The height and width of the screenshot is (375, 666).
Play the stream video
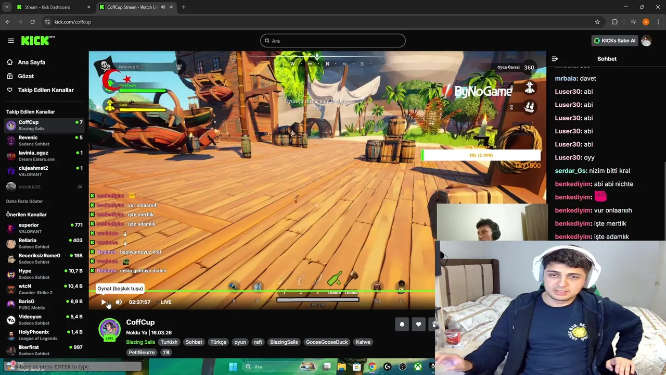pyautogui.click(x=104, y=302)
